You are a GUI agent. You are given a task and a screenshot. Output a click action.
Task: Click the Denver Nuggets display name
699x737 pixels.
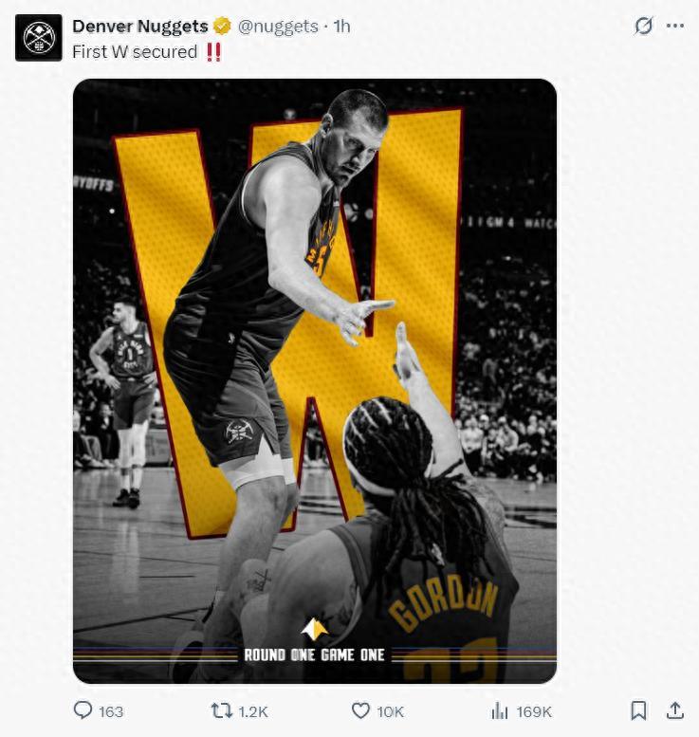(140, 27)
